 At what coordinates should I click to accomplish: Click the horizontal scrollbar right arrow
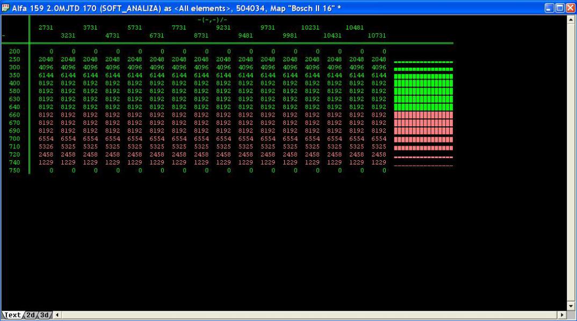click(x=562, y=315)
